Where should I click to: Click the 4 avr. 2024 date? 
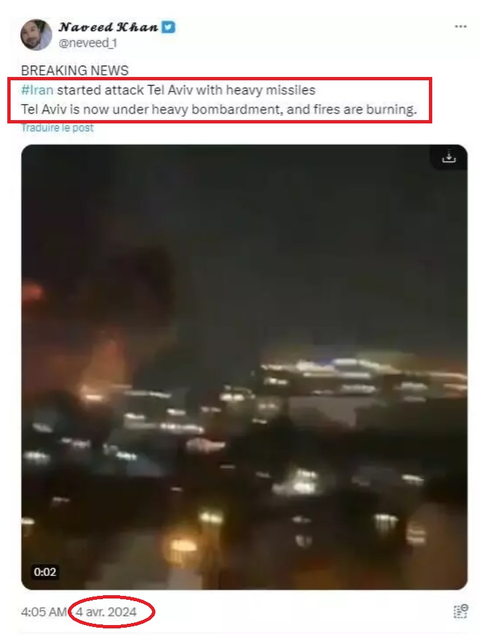(106, 611)
